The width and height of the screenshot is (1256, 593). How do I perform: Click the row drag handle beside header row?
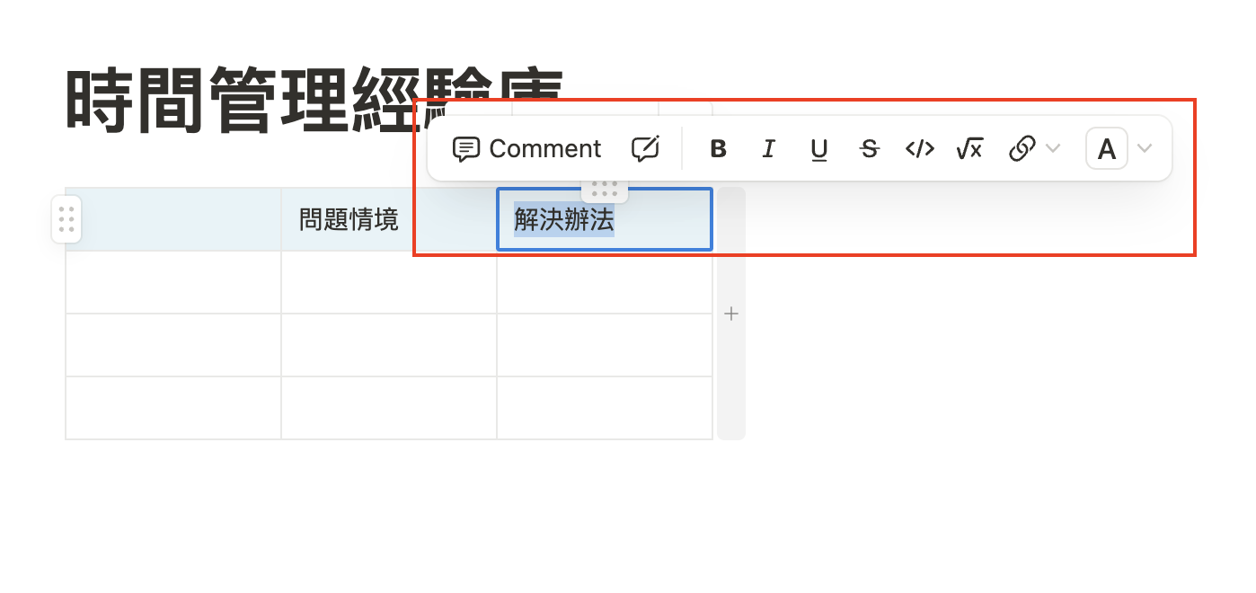66,219
